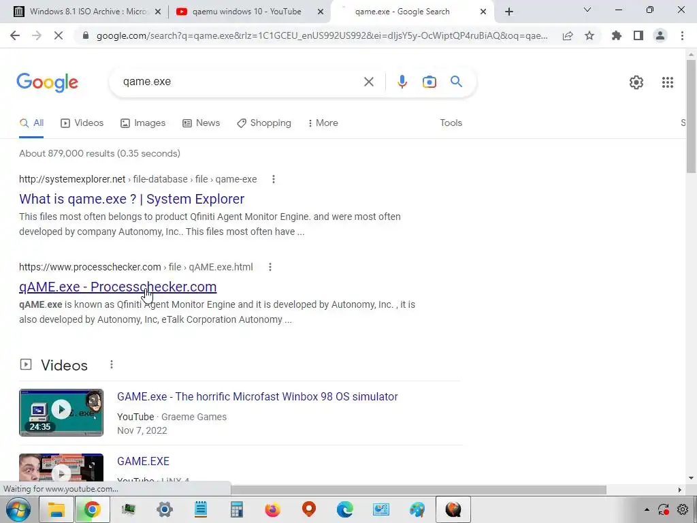Open the settings gear in system tray
697x523 pixels.
tap(683, 509)
